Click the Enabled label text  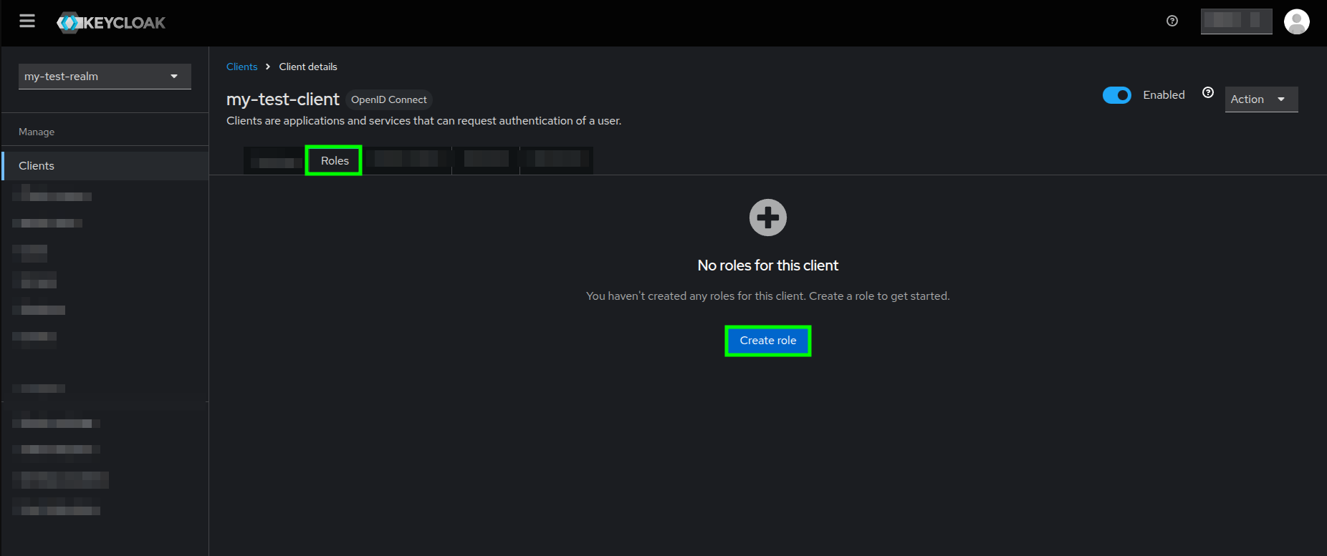click(x=1164, y=95)
